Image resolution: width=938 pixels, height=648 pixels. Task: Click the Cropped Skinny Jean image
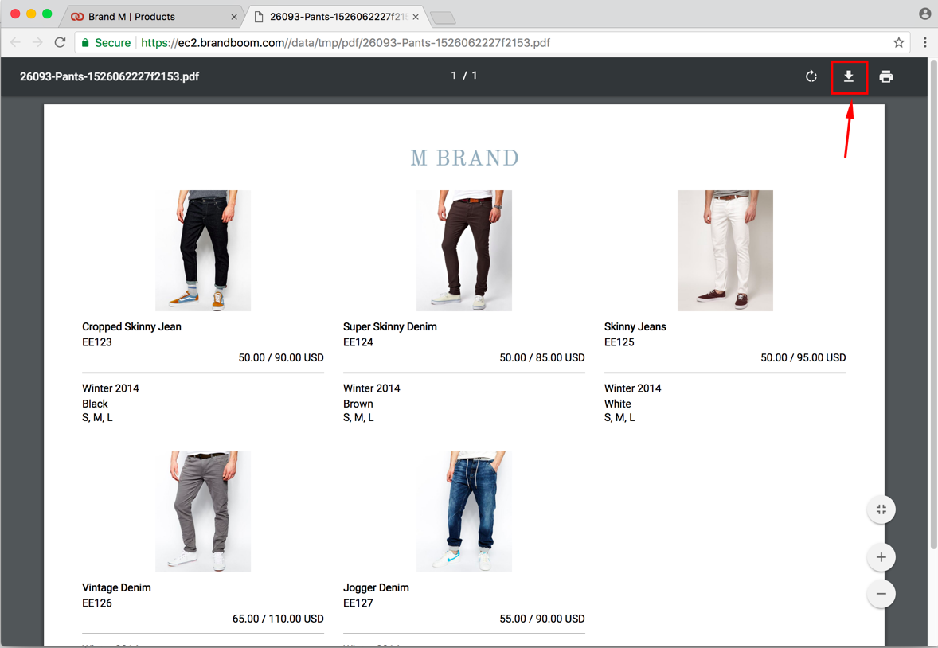[x=203, y=251]
